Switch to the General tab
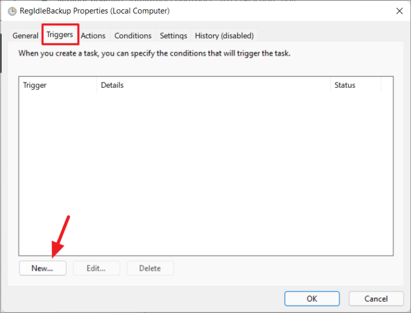The image size is (411, 313). pos(25,36)
